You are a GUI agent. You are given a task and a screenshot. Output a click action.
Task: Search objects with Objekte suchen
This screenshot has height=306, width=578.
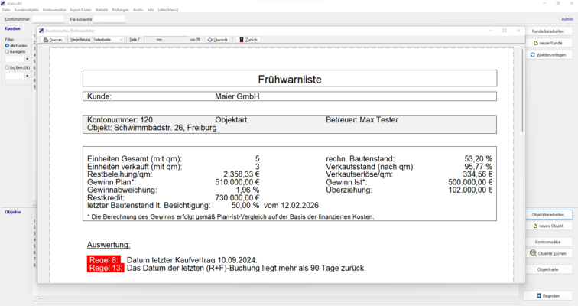tap(550, 253)
